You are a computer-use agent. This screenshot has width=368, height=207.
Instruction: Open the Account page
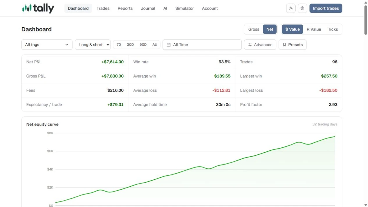tap(210, 8)
